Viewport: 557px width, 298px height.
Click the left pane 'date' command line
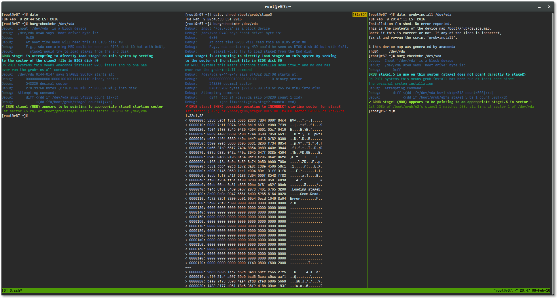click(x=20, y=15)
